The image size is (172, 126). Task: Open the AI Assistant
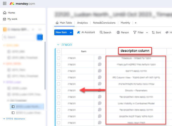click(86, 32)
